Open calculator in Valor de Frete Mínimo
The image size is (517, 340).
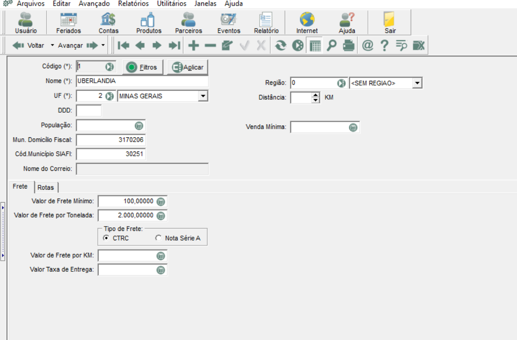(161, 201)
